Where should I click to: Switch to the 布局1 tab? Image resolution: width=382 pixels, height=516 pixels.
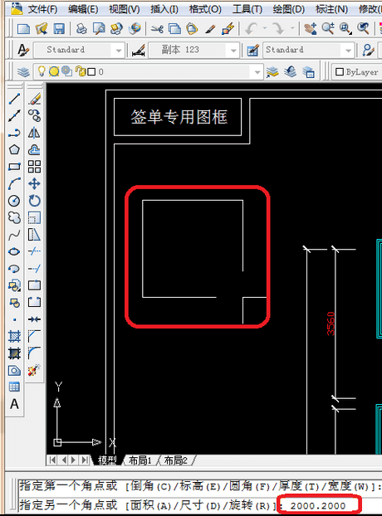tap(140, 460)
